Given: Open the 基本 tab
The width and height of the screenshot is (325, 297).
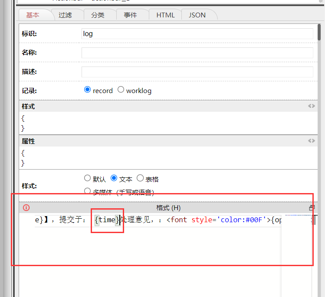Looking at the screenshot, I should click(33, 15).
